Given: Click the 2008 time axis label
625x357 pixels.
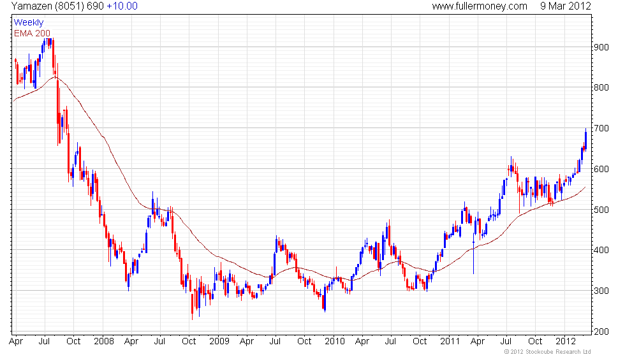Looking at the screenshot, I should pos(103,341).
